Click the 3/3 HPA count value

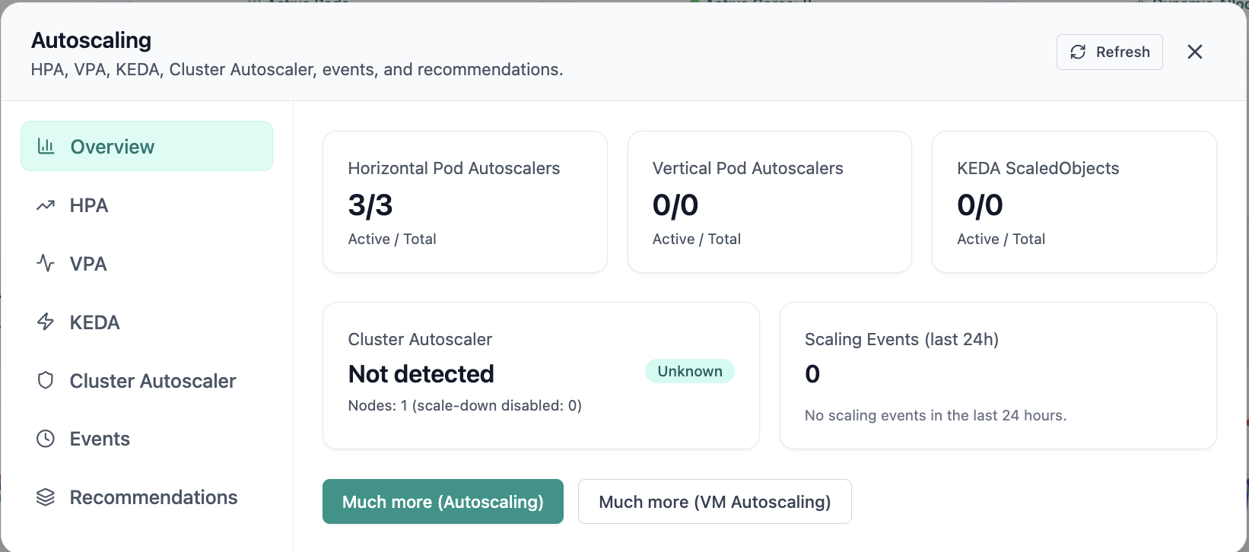click(x=370, y=205)
